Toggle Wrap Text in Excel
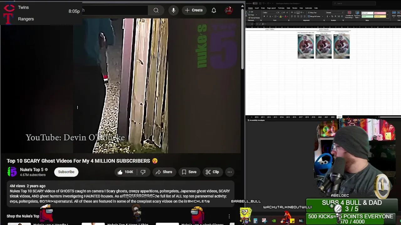 (312, 12)
